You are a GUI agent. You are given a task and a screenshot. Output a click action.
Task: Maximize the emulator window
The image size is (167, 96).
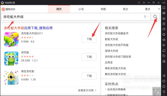(154, 3)
